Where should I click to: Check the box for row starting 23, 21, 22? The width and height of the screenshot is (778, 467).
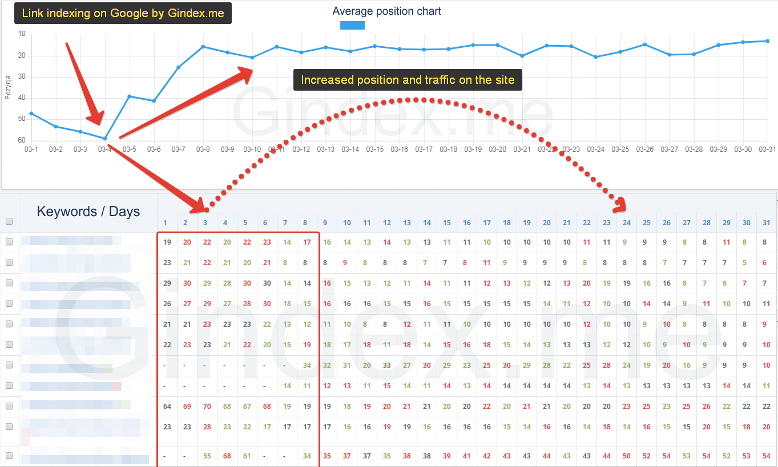point(9,263)
